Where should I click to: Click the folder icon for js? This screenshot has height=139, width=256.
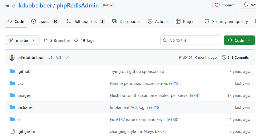tap(13, 120)
